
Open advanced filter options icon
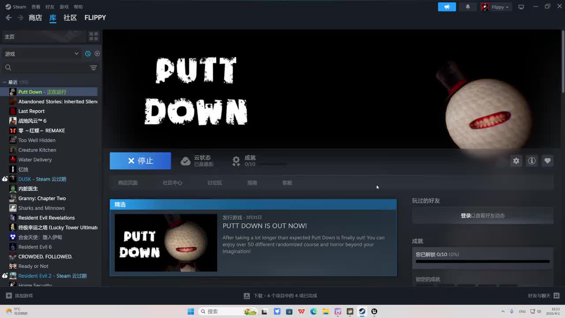94,68
